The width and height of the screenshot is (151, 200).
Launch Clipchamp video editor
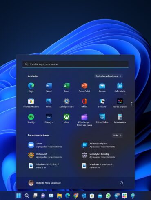[x=84, y=120]
